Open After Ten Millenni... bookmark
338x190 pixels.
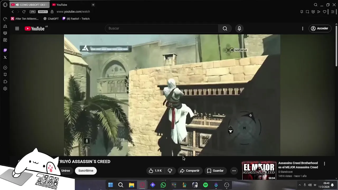tap(25, 19)
